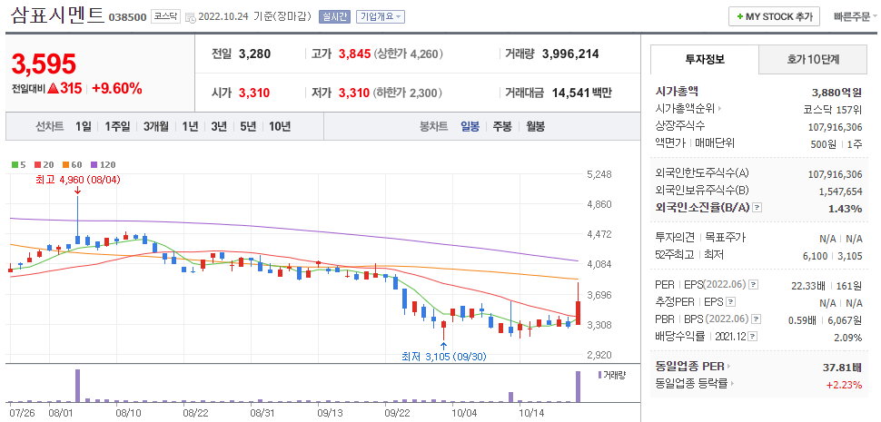Select the 주봉 candlestick chart
Viewport: 881px width, 422px height.
[x=502, y=126]
